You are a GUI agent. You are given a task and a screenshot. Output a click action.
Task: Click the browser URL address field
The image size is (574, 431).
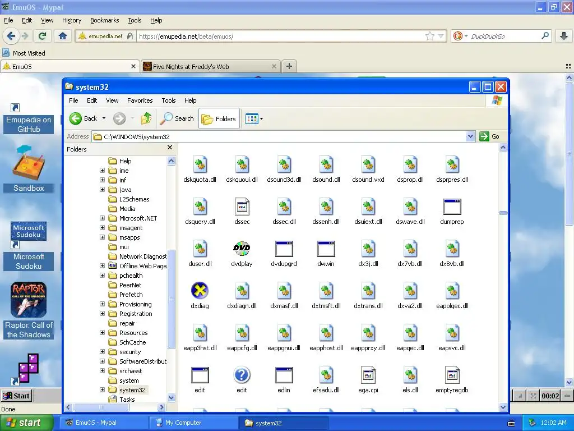pyautogui.click(x=282, y=36)
